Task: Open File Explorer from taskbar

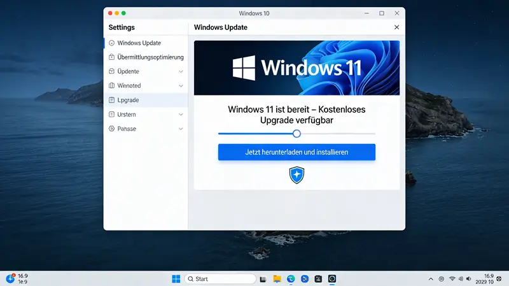Action: [277, 279]
